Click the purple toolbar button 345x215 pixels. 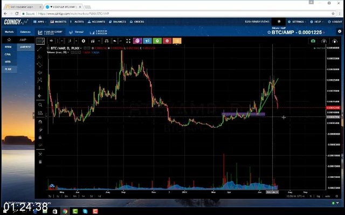[137, 41]
